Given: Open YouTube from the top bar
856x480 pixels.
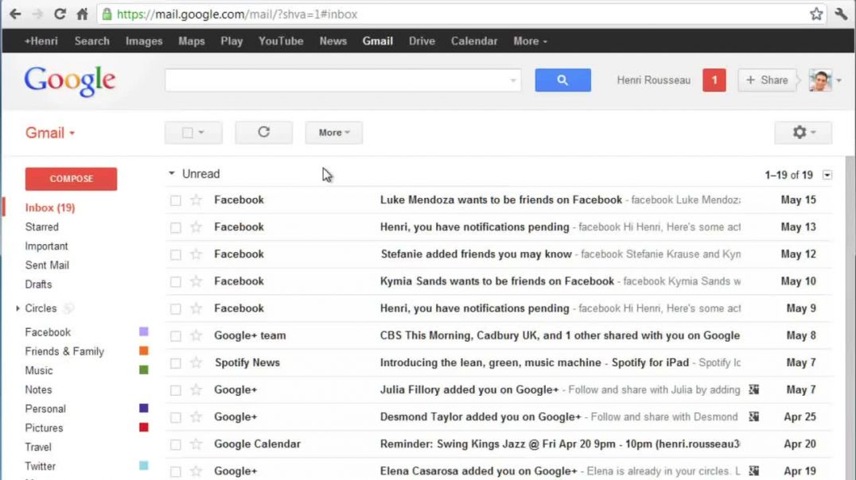Looking at the screenshot, I should click(281, 41).
